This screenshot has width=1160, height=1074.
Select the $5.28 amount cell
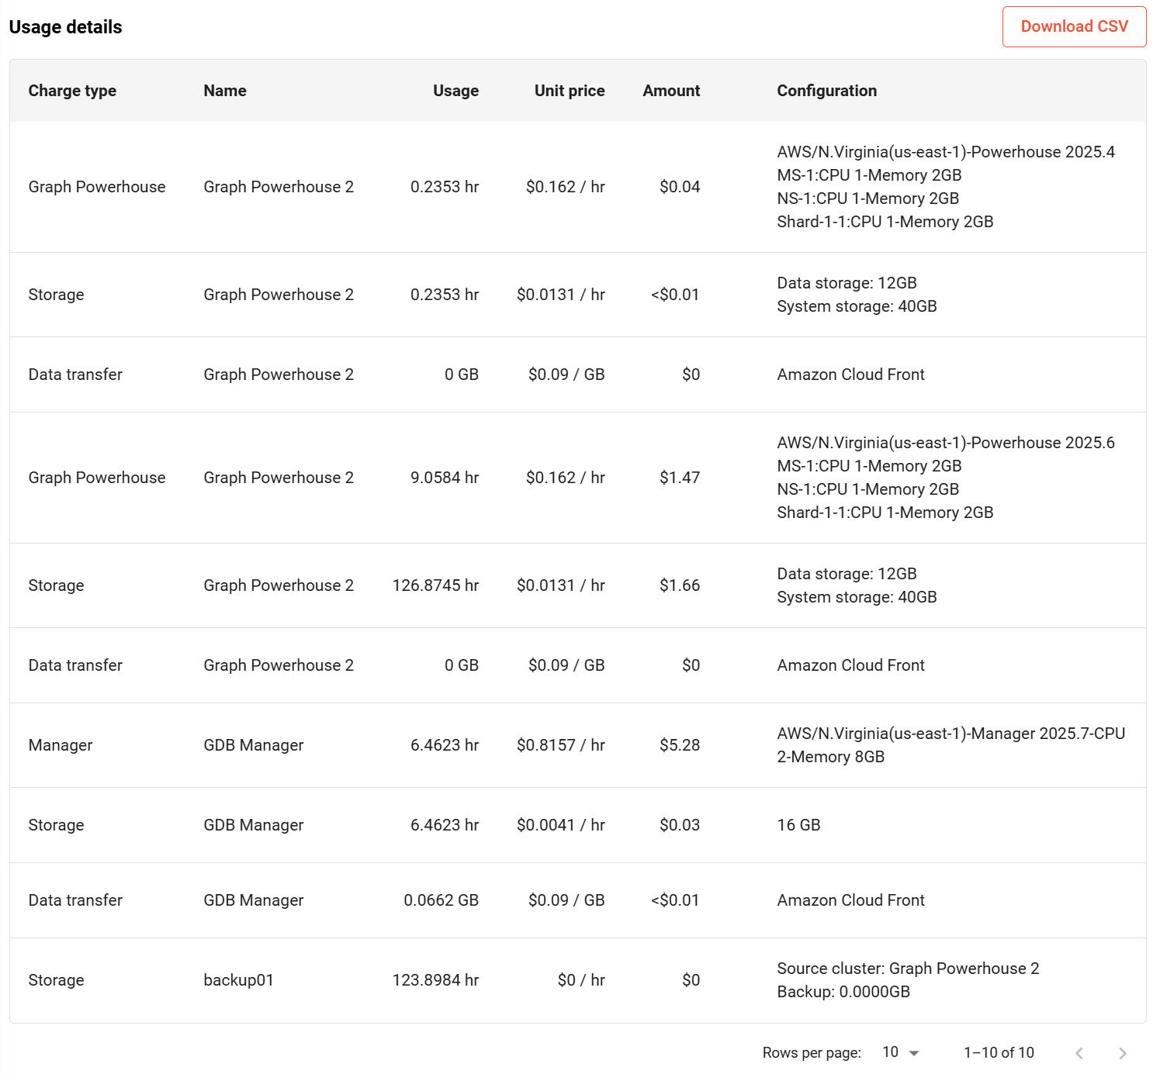click(680, 745)
